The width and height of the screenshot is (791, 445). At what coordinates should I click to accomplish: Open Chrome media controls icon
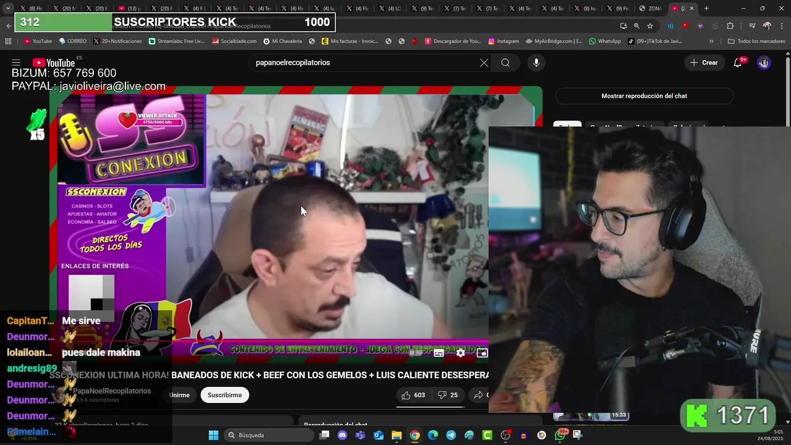pos(752,26)
